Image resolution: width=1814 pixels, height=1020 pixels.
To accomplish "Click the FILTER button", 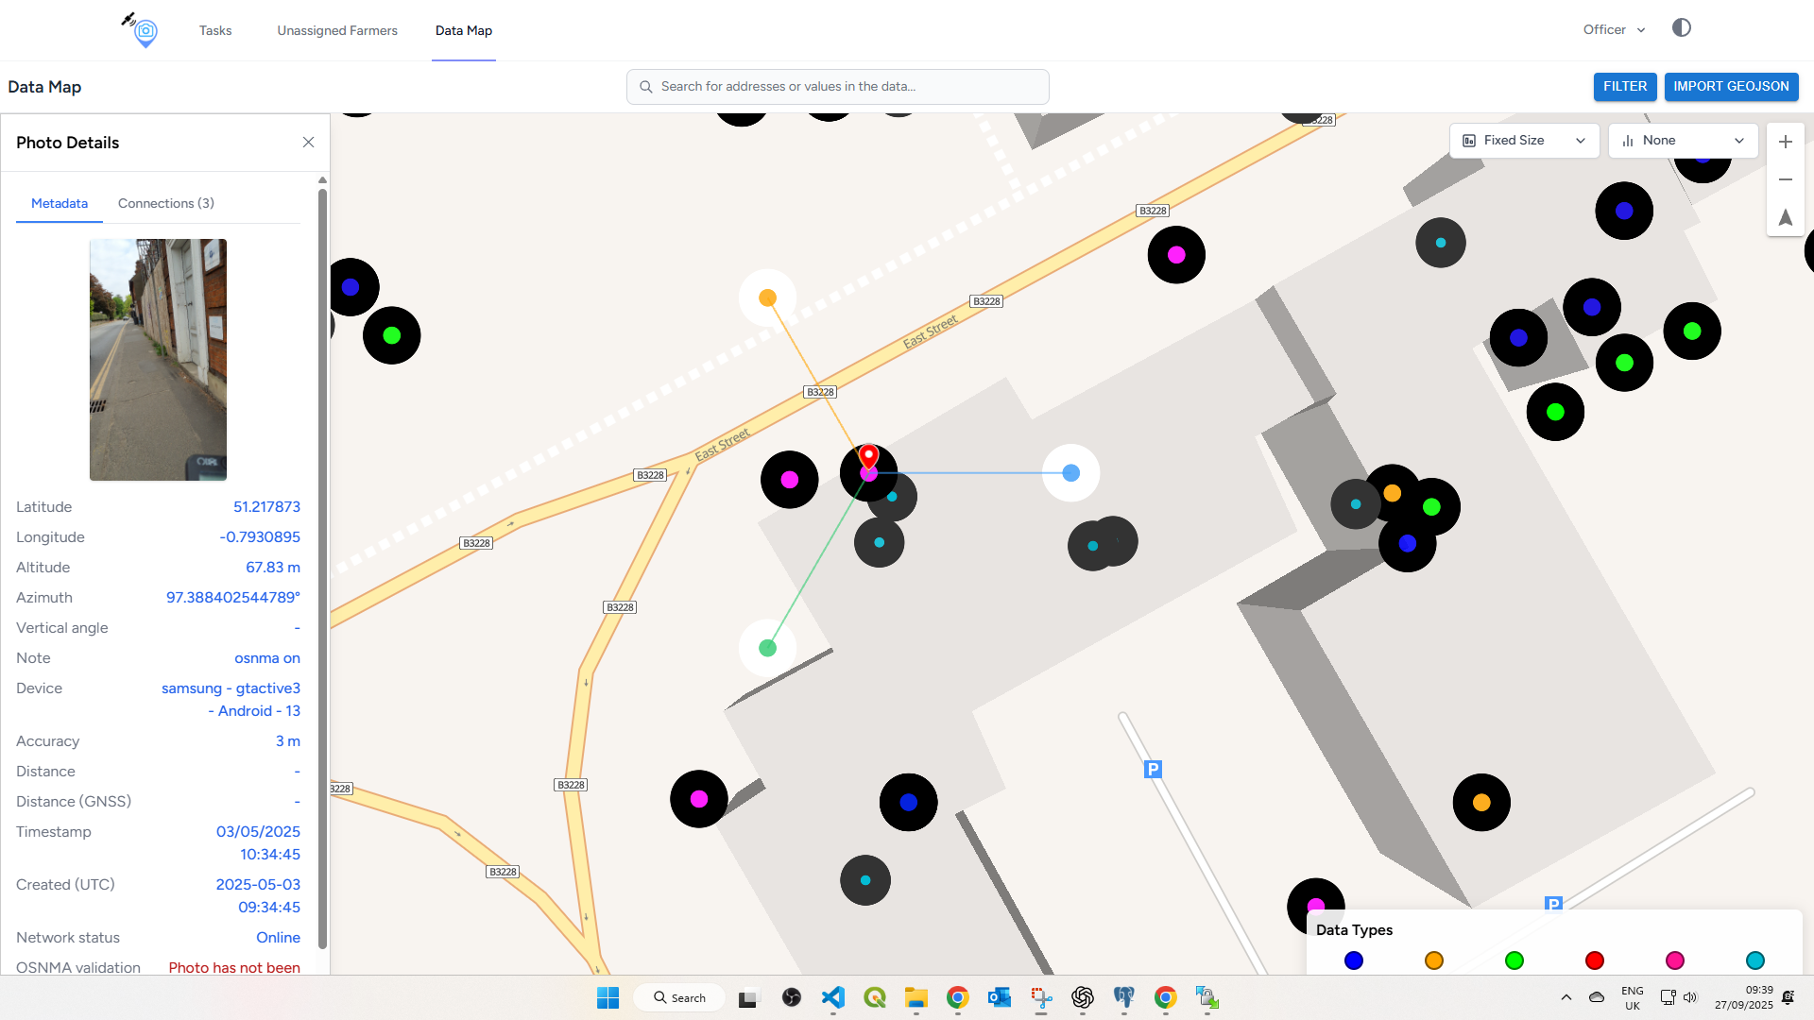I will (1624, 86).
